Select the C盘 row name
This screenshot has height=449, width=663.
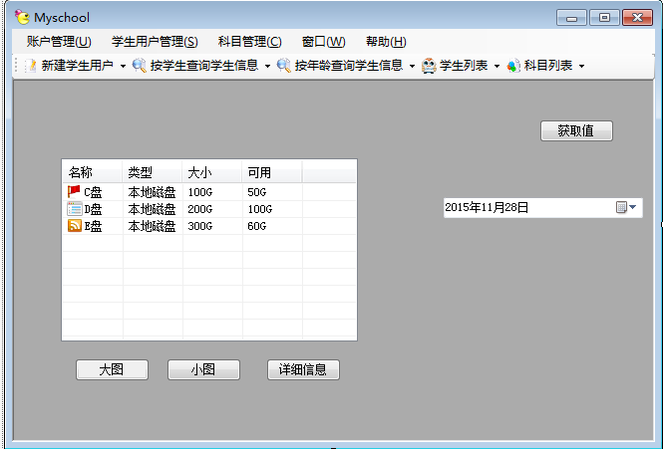pyautogui.click(x=93, y=192)
